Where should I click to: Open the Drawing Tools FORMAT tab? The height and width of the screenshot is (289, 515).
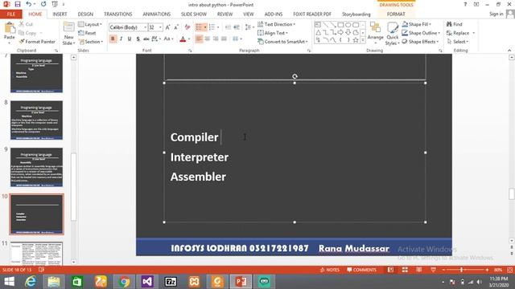pos(396,14)
